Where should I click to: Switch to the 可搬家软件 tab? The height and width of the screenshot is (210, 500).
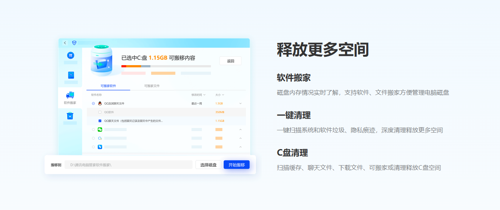point(108,86)
